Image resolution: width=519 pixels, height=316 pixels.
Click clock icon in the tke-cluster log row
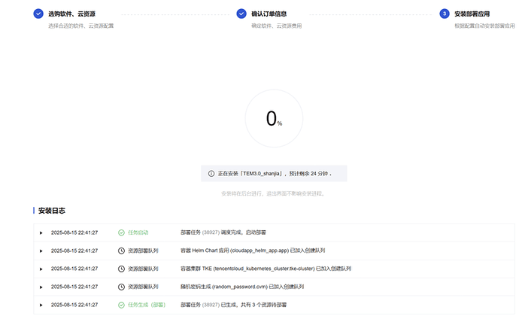[121, 269]
